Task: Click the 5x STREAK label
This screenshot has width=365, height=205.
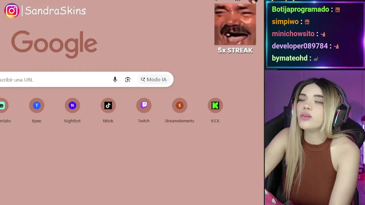Action: [235, 50]
